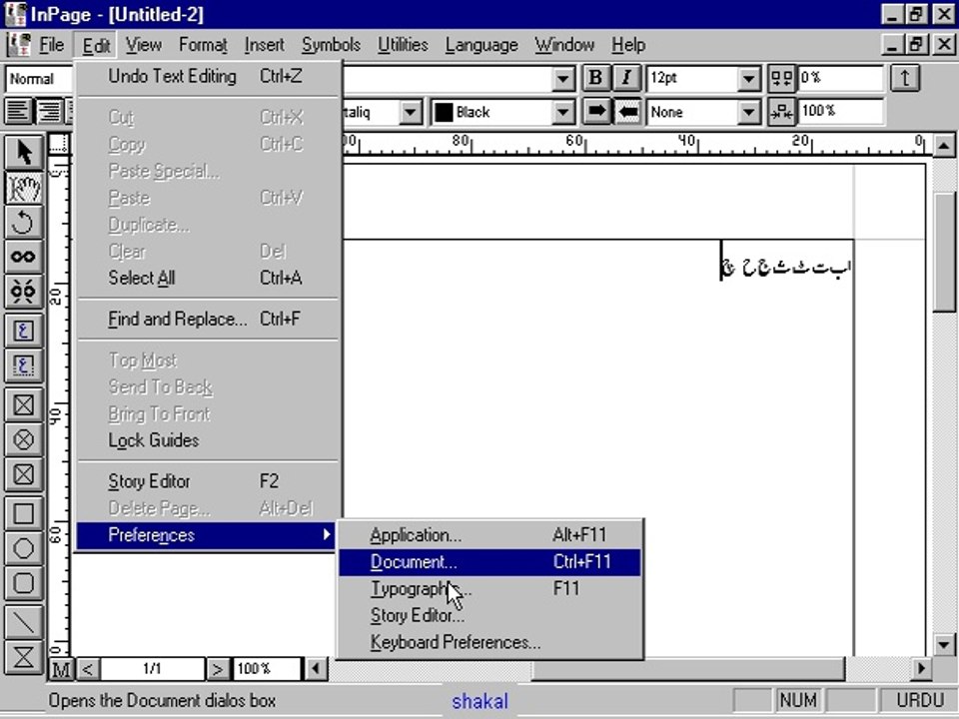Image resolution: width=959 pixels, height=719 pixels.
Task: Click the right arrow direction icon
Action: point(596,111)
